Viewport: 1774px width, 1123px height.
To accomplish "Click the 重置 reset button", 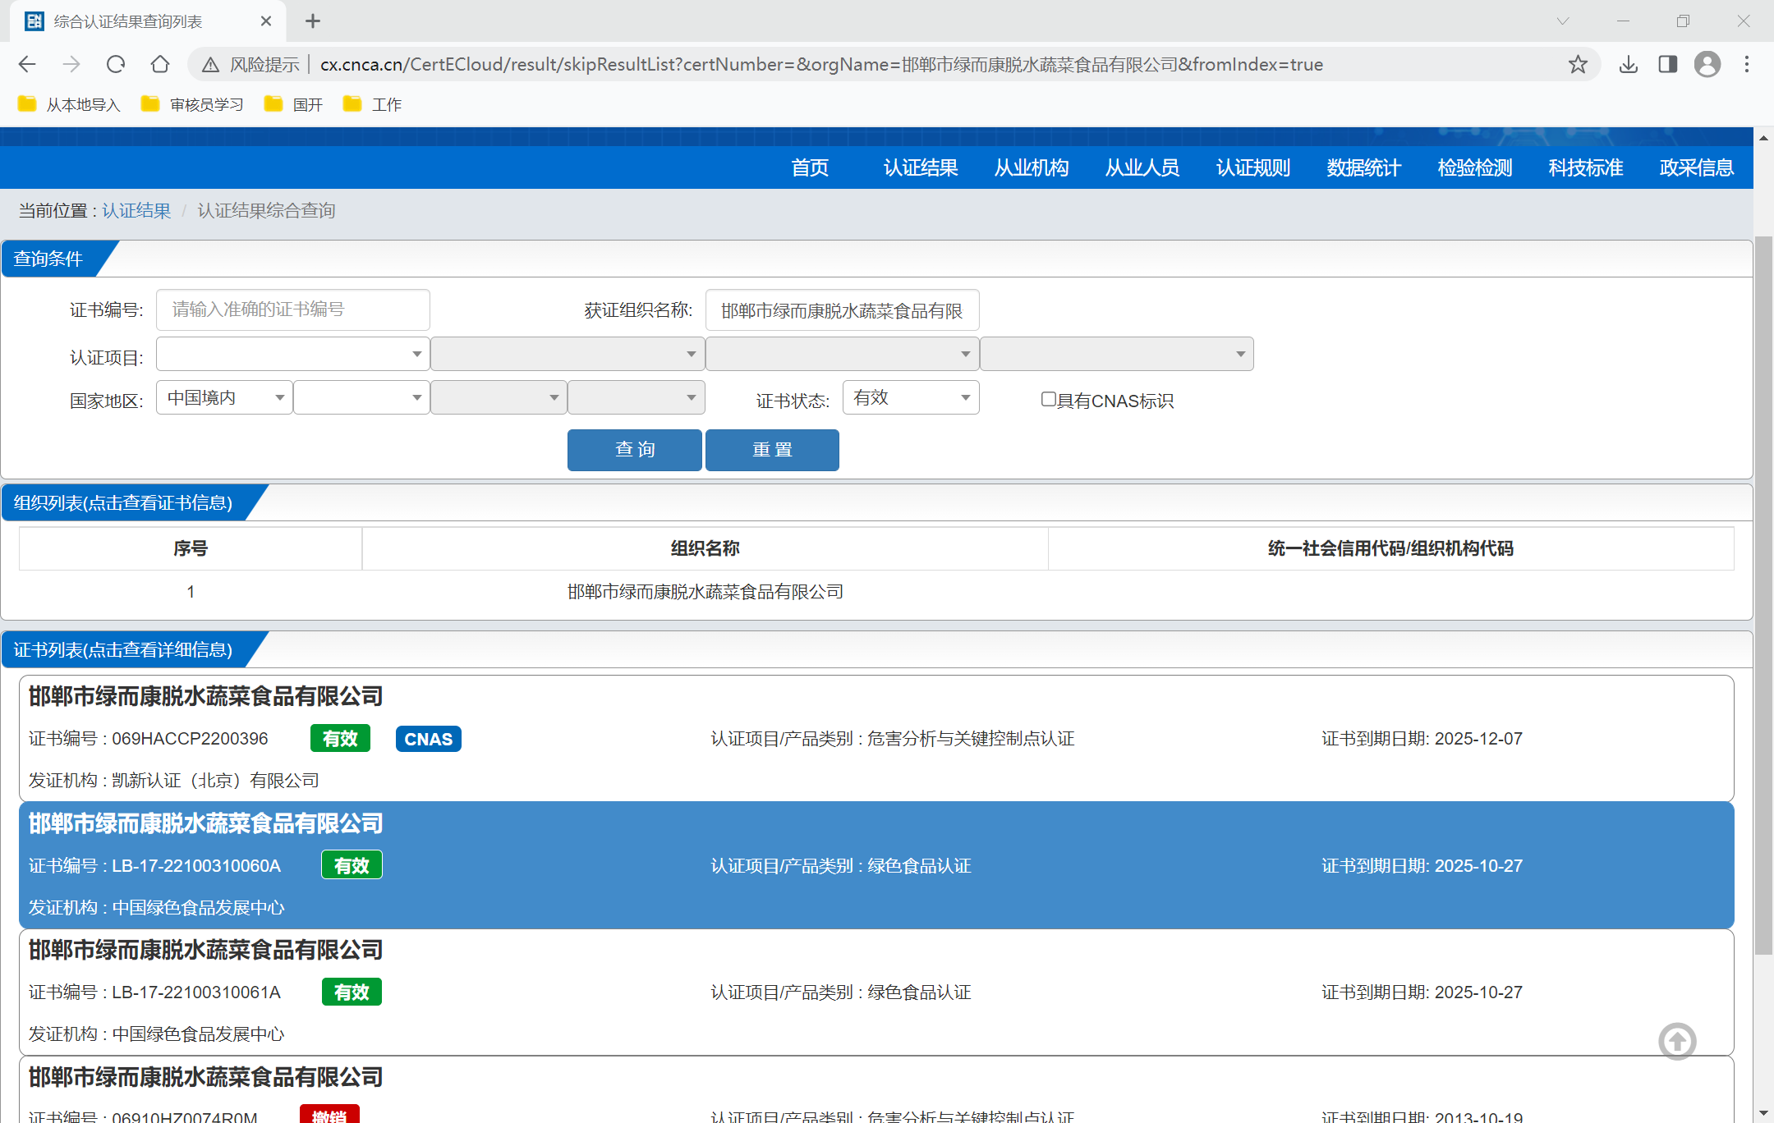I will coord(772,450).
